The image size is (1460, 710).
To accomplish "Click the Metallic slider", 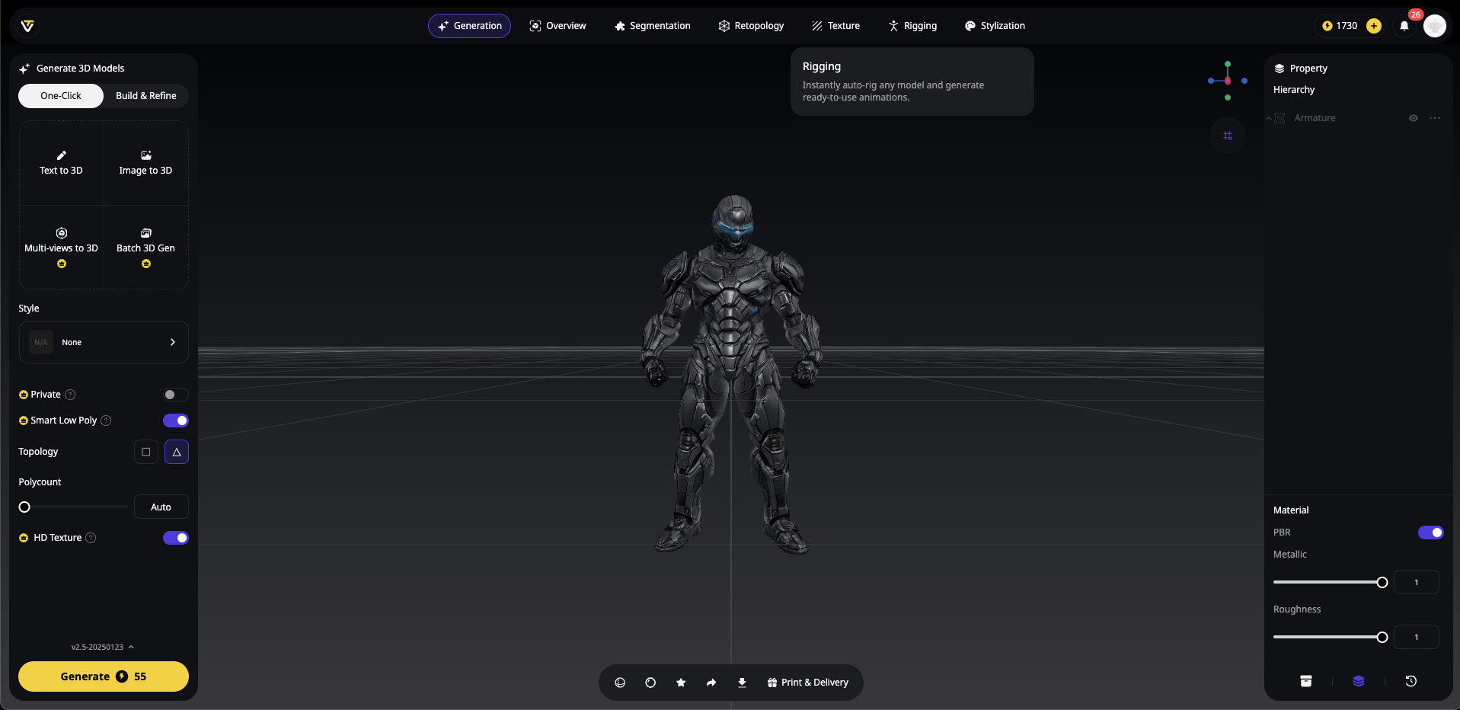I will click(1330, 582).
